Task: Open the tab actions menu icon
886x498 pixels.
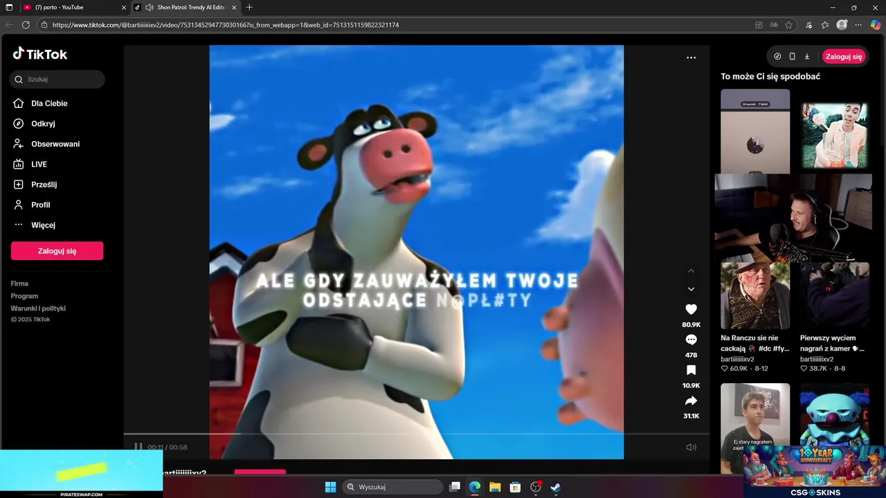Action: click(9, 8)
